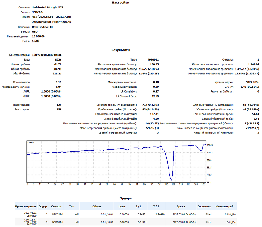Select the leverage value 1:500
Screen dimensions: 262x227
[36, 41]
